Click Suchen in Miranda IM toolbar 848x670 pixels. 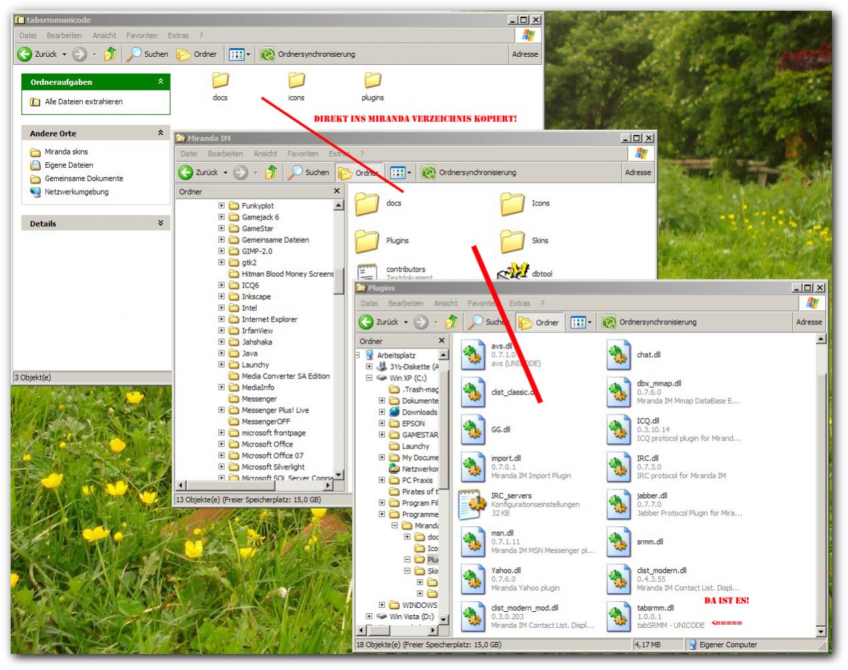click(x=309, y=173)
